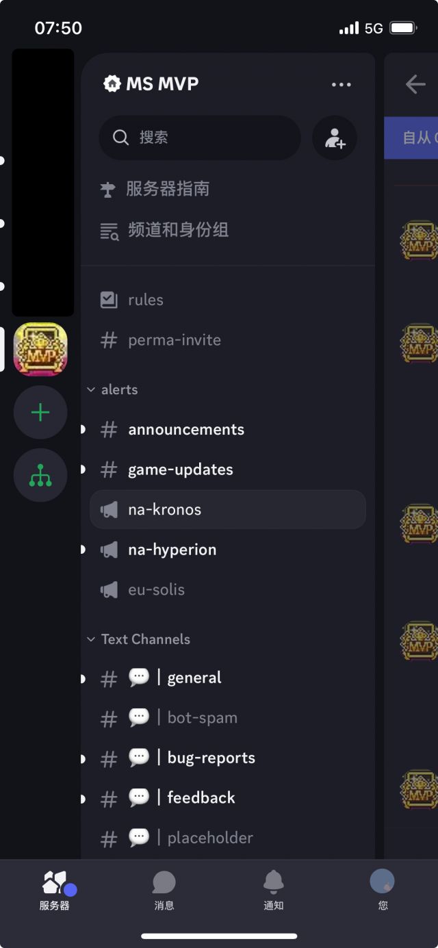Open Server Guide signpost item (服务器指南)

click(x=167, y=189)
